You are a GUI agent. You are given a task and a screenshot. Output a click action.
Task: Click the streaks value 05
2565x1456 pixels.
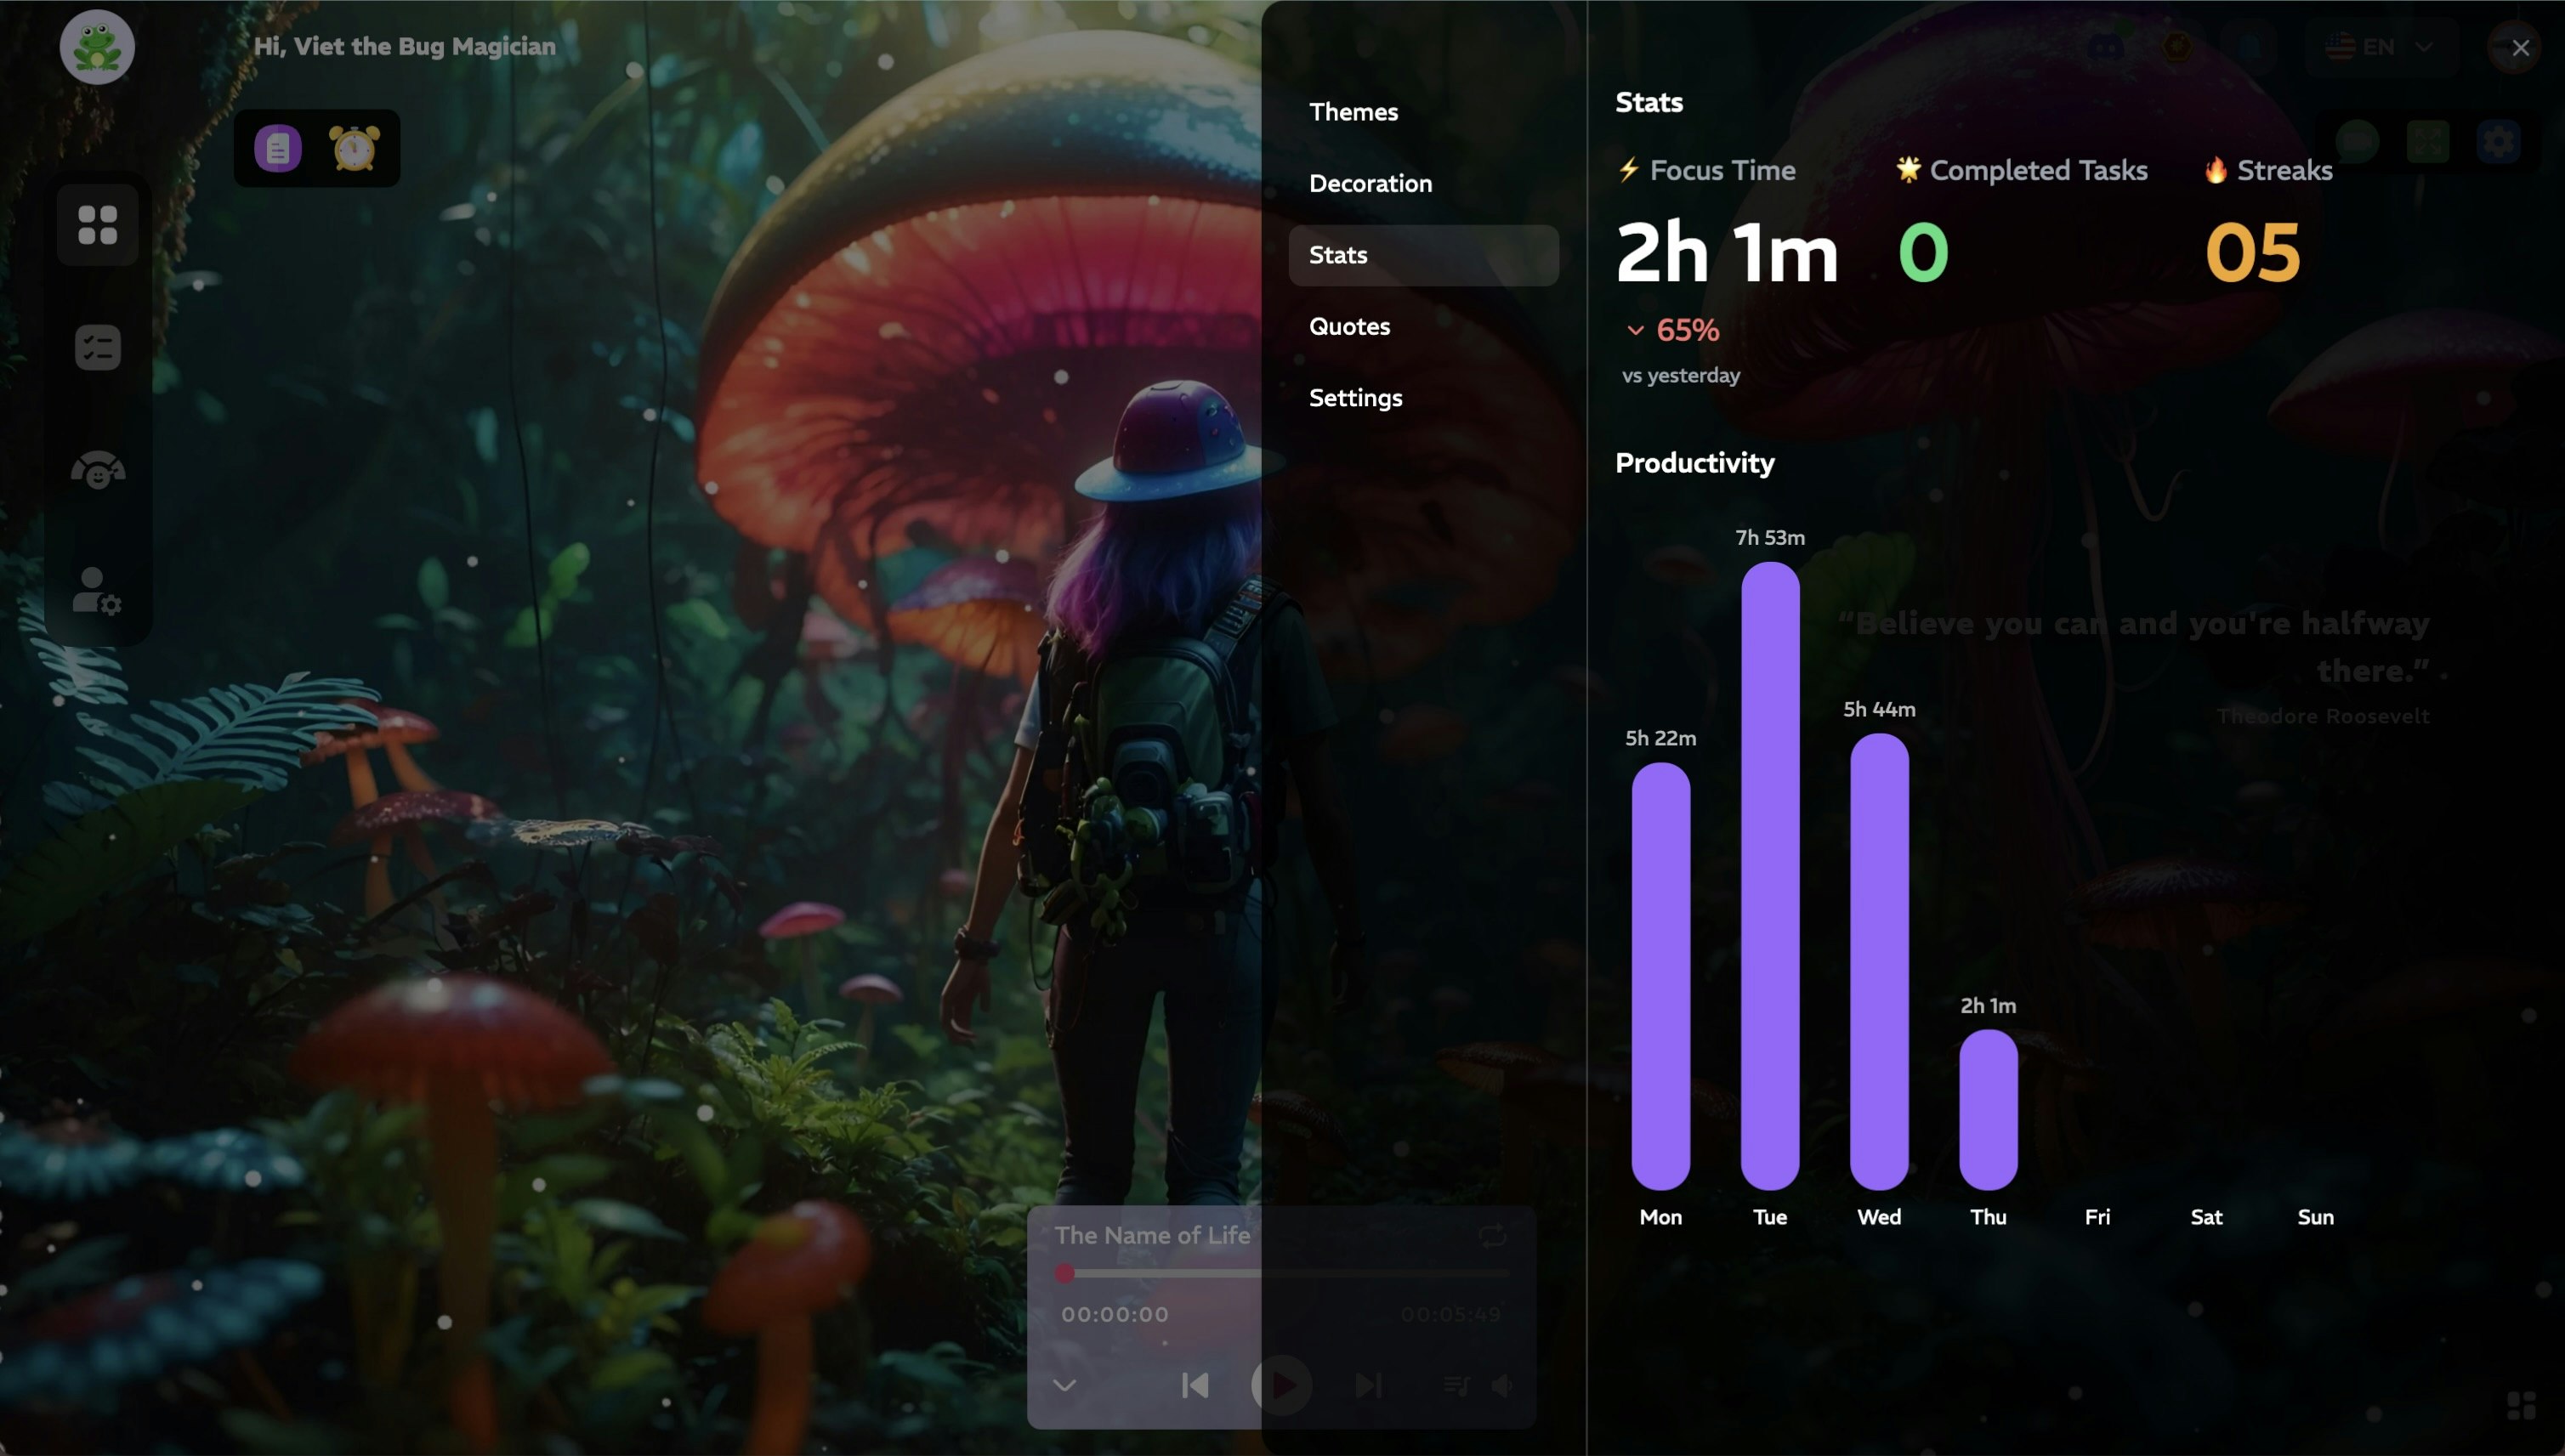click(x=2253, y=252)
